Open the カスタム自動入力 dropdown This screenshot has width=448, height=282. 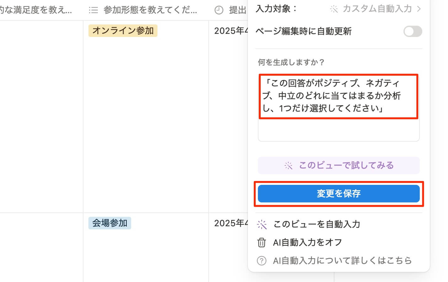(377, 9)
